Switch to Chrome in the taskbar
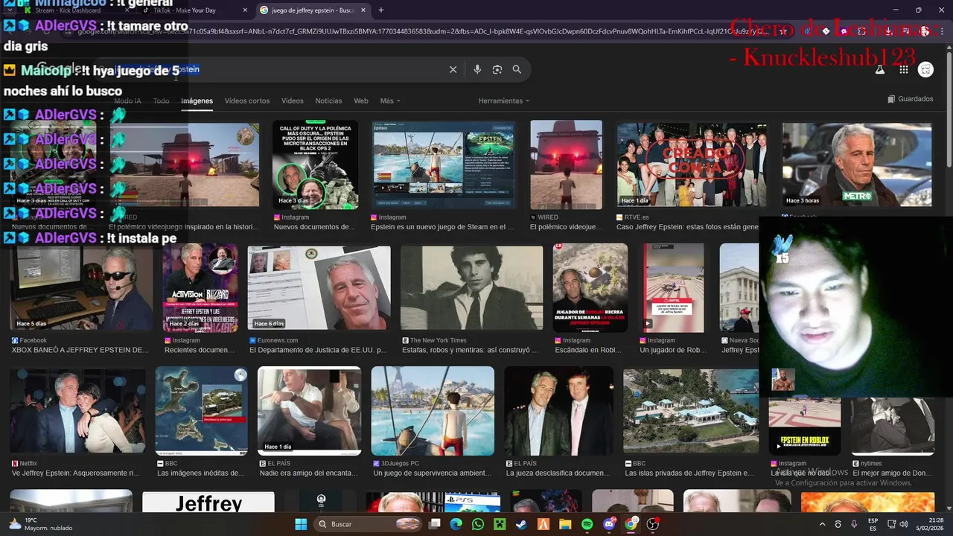953x536 pixels. coord(631,524)
